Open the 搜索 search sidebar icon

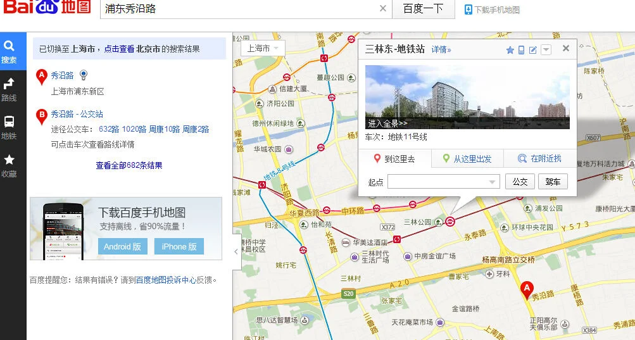click(x=9, y=51)
